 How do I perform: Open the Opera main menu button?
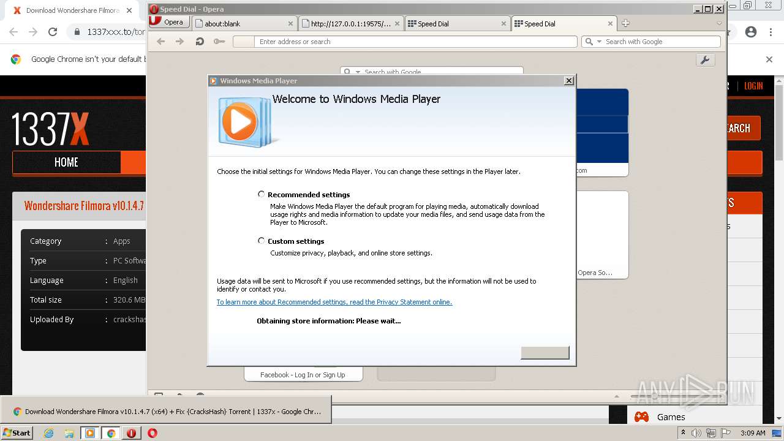[x=168, y=22]
